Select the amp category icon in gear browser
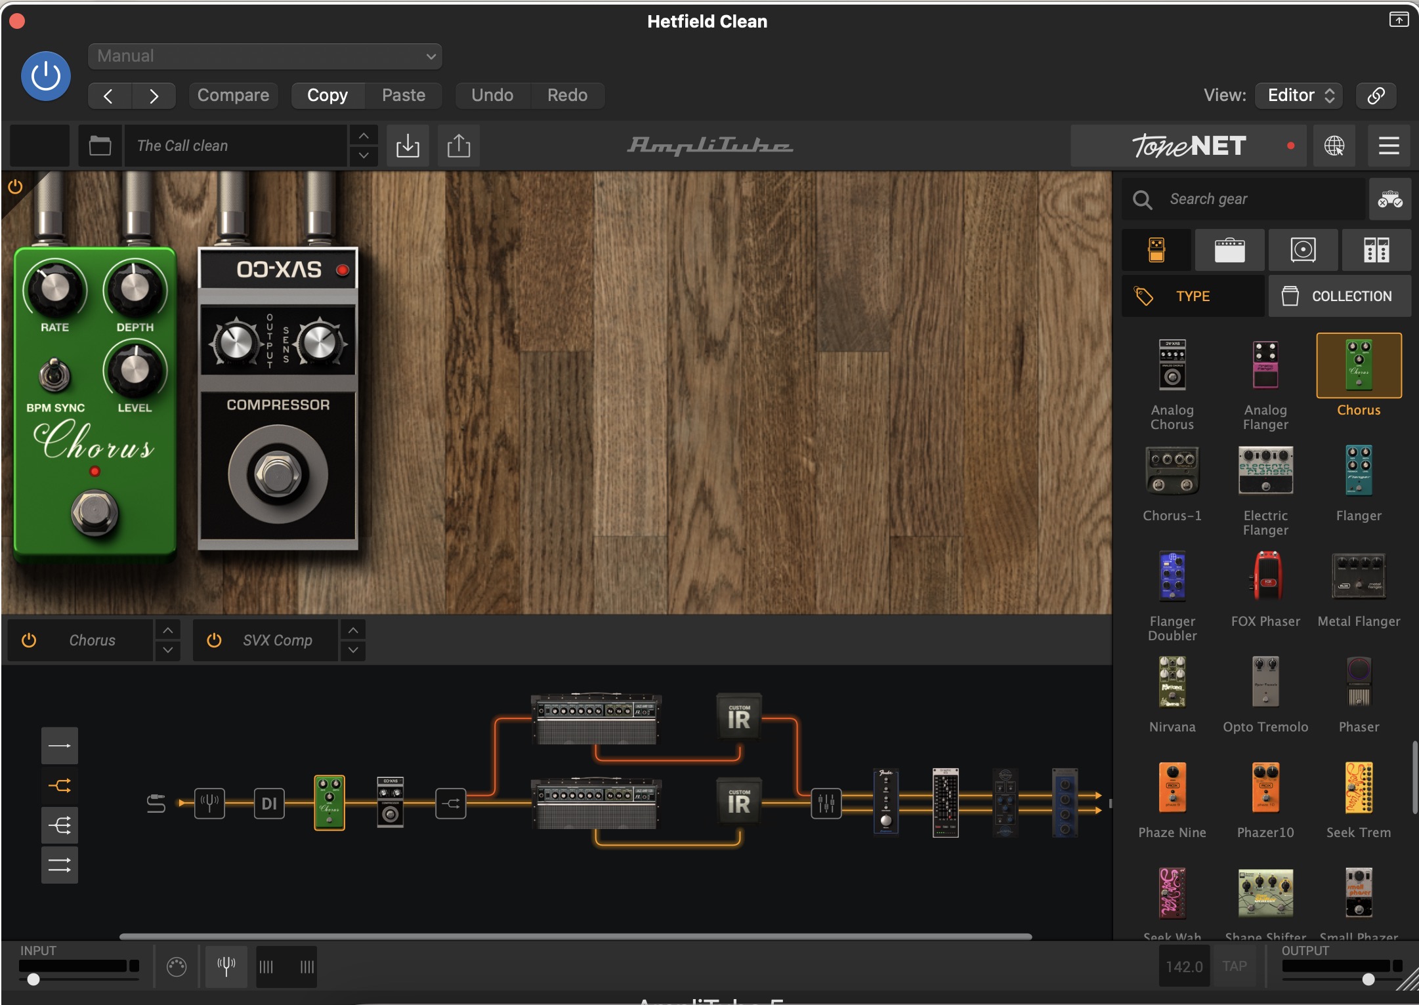This screenshot has height=1005, width=1419. pyautogui.click(x=1229, y=250)
